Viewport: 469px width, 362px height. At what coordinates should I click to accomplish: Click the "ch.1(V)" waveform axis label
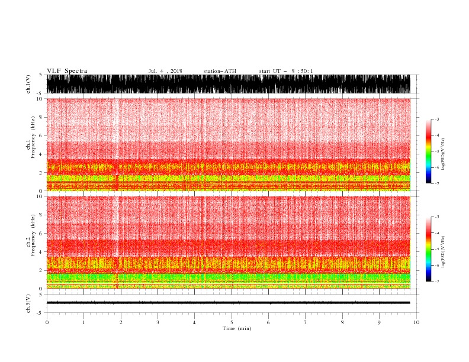(28, 84)
